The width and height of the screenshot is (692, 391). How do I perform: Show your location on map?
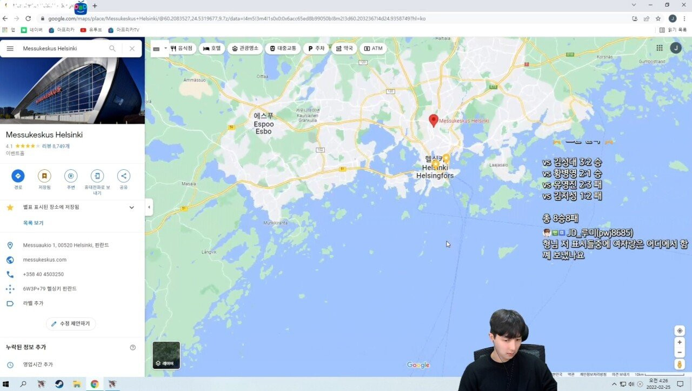coord(680,330)
